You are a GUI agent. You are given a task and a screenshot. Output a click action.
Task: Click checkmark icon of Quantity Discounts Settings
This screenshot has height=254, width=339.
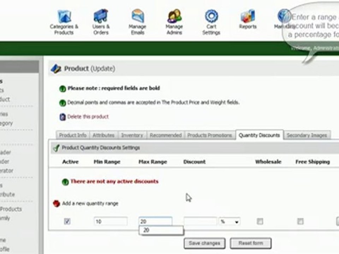coord(56,148)
